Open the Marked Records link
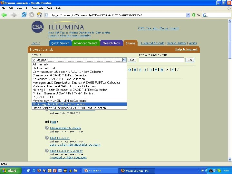 (152, 43)
